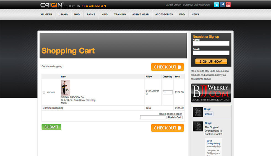Click the Quantity column header
Screen dimensions: 271x156
click(x=167, y=76)
